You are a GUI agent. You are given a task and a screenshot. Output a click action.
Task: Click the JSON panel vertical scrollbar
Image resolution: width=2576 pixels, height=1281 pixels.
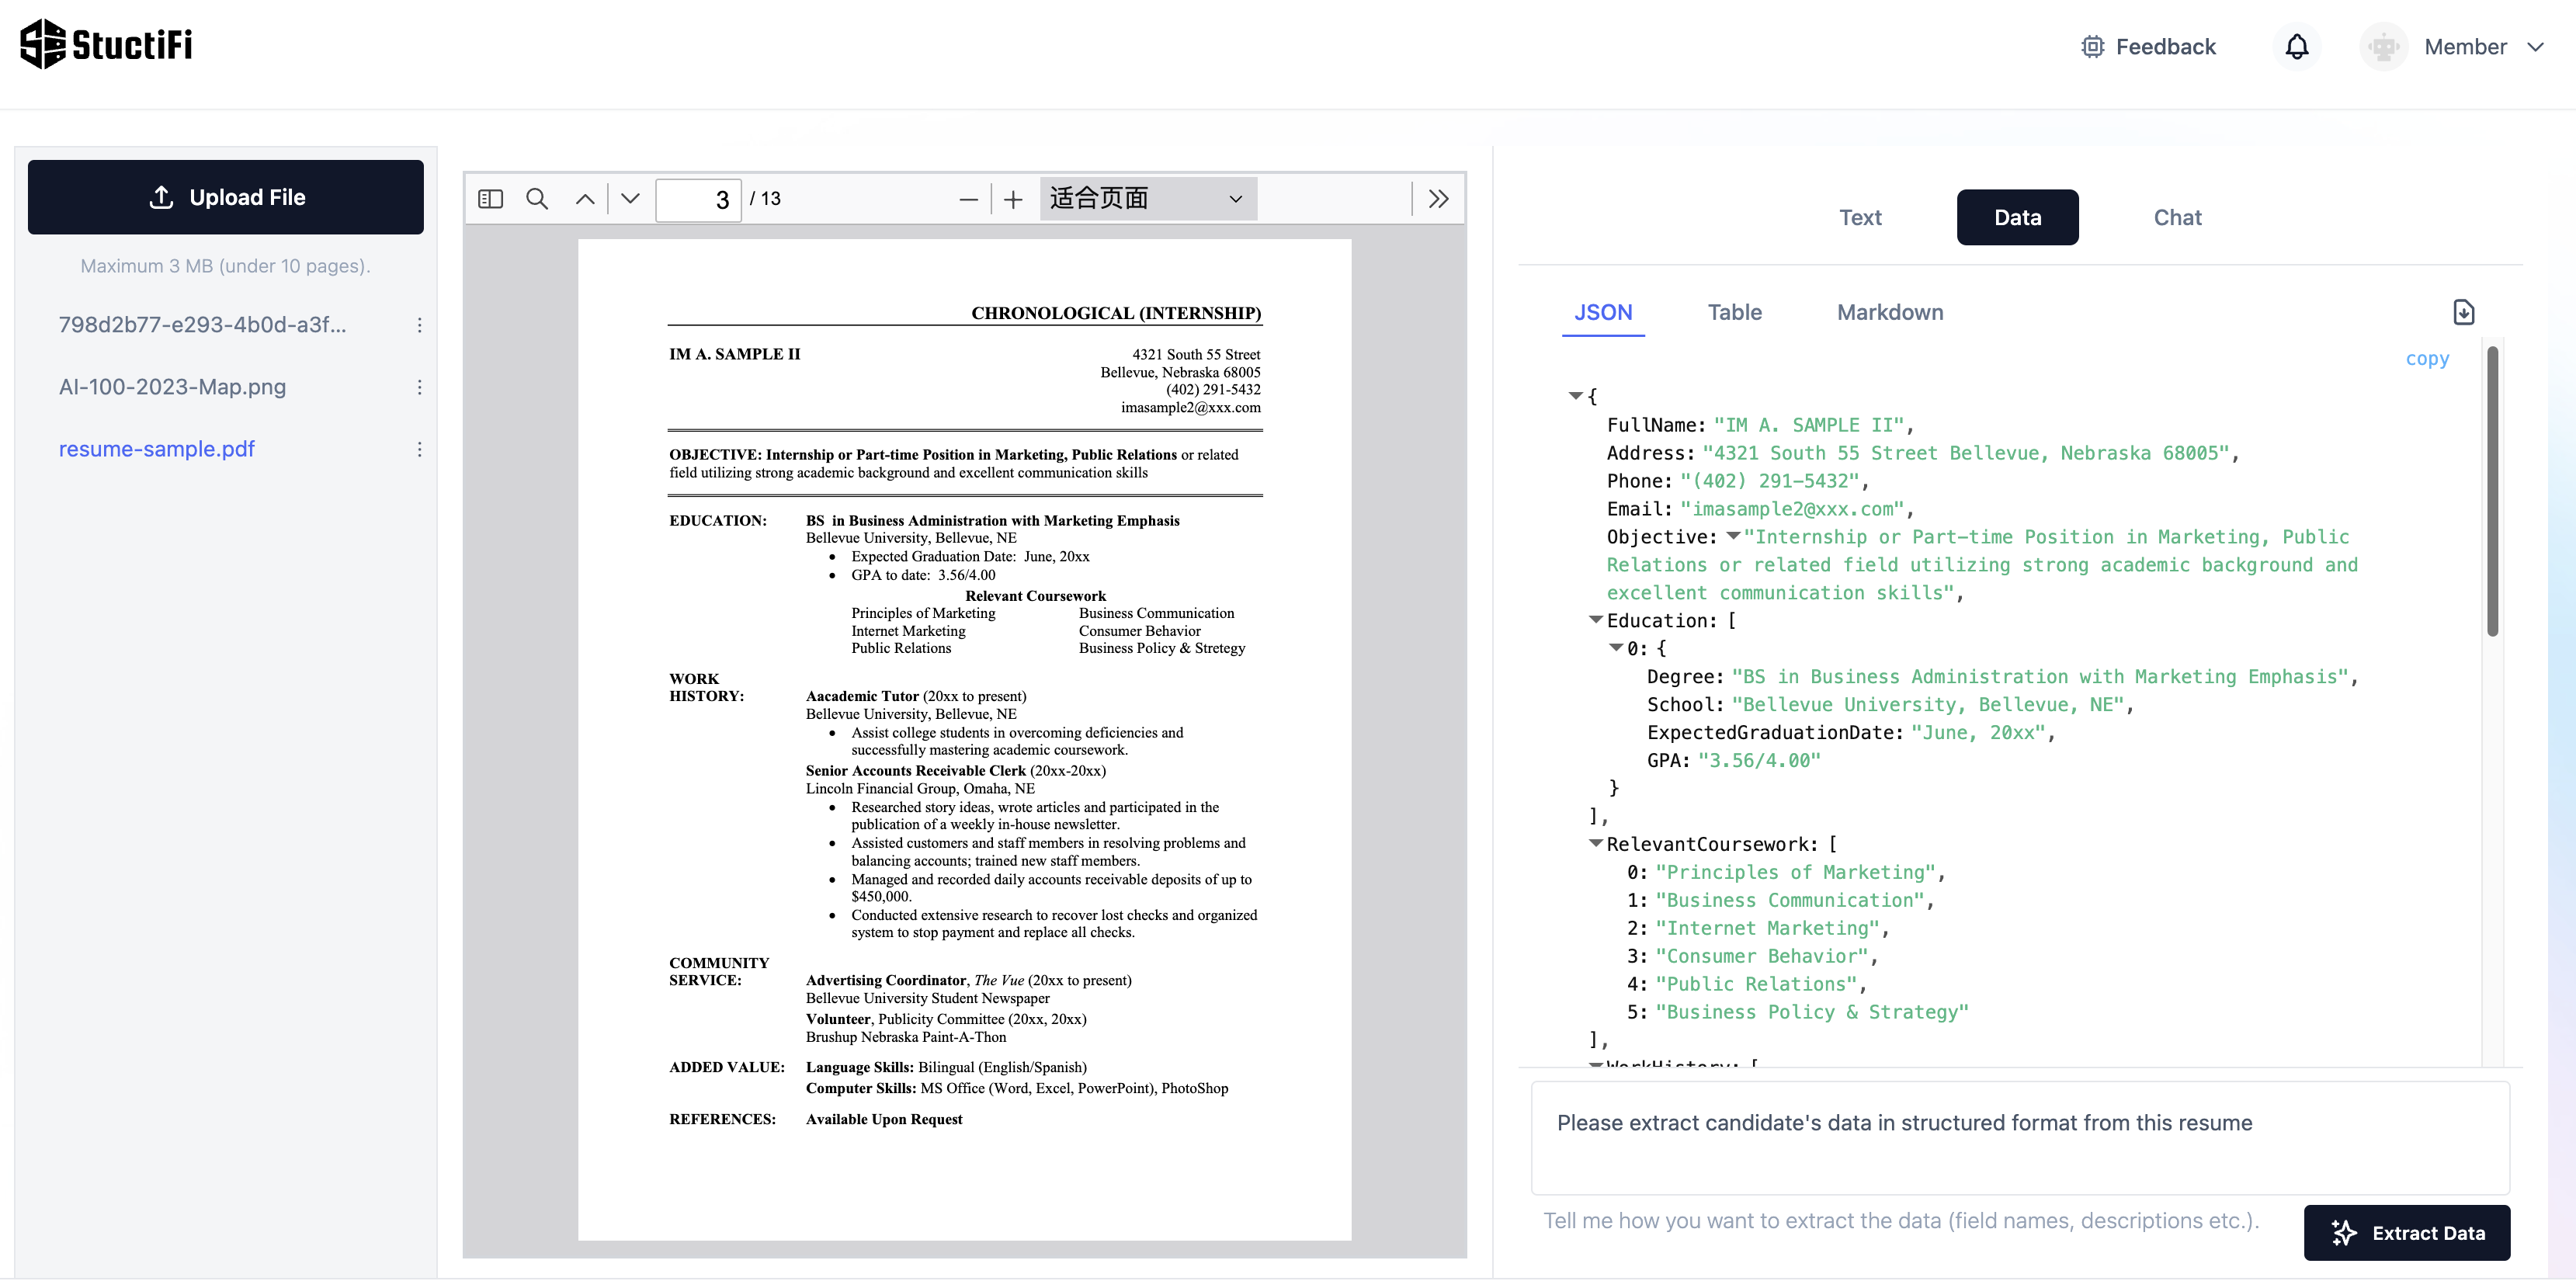pos(2492,490)
